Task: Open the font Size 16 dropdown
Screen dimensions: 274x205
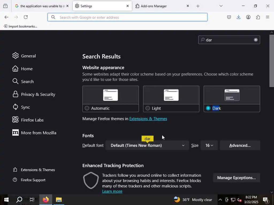Action: (209, 145)
